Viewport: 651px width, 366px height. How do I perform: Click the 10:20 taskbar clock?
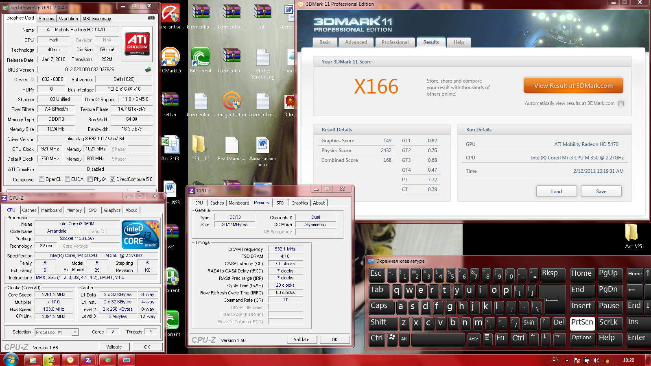pyautogui.click(x=629, y=360)
